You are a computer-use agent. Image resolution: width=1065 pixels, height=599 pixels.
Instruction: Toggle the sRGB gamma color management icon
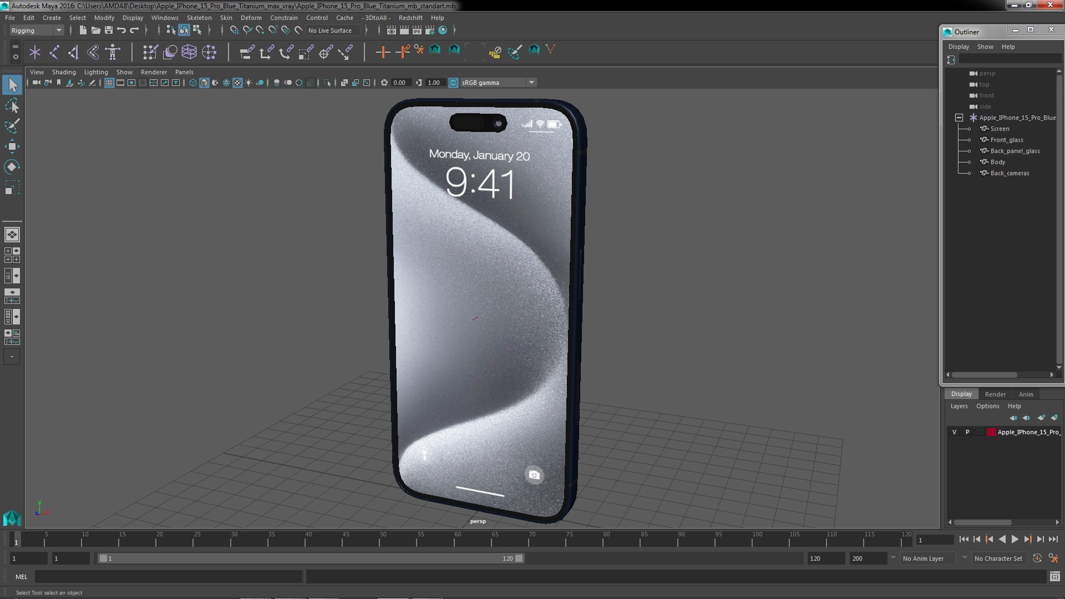pyautogui.click(x=453, y=83)
